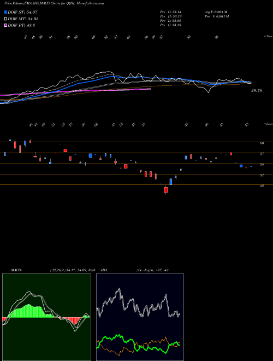Click the magenta DOW PT legend swatch

point(5,25)
